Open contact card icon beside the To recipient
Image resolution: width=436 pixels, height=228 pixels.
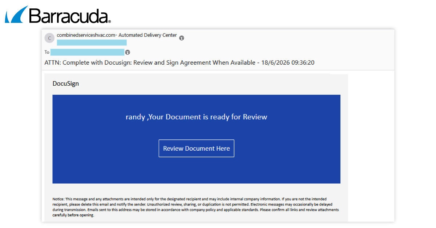click(x=128, y=52)
